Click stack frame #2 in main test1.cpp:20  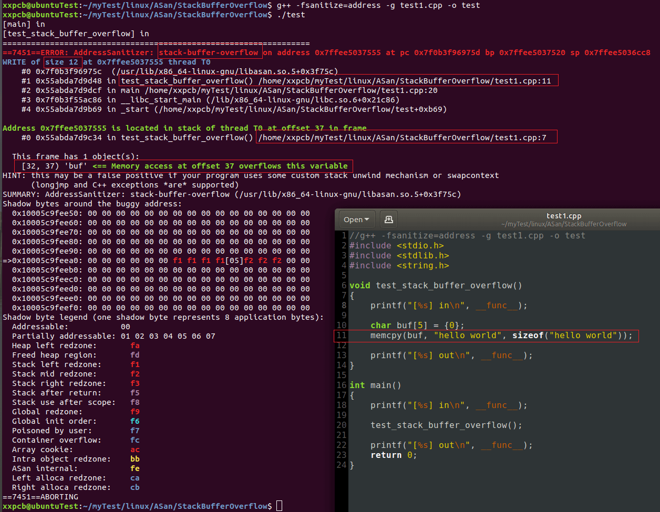click(x=230, y=90)
